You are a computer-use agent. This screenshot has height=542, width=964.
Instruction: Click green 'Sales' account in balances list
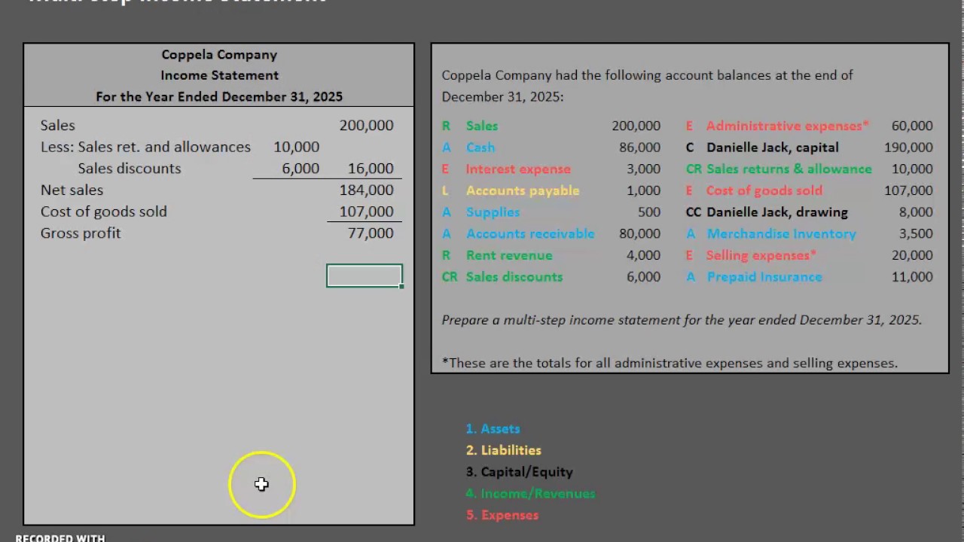482,126
